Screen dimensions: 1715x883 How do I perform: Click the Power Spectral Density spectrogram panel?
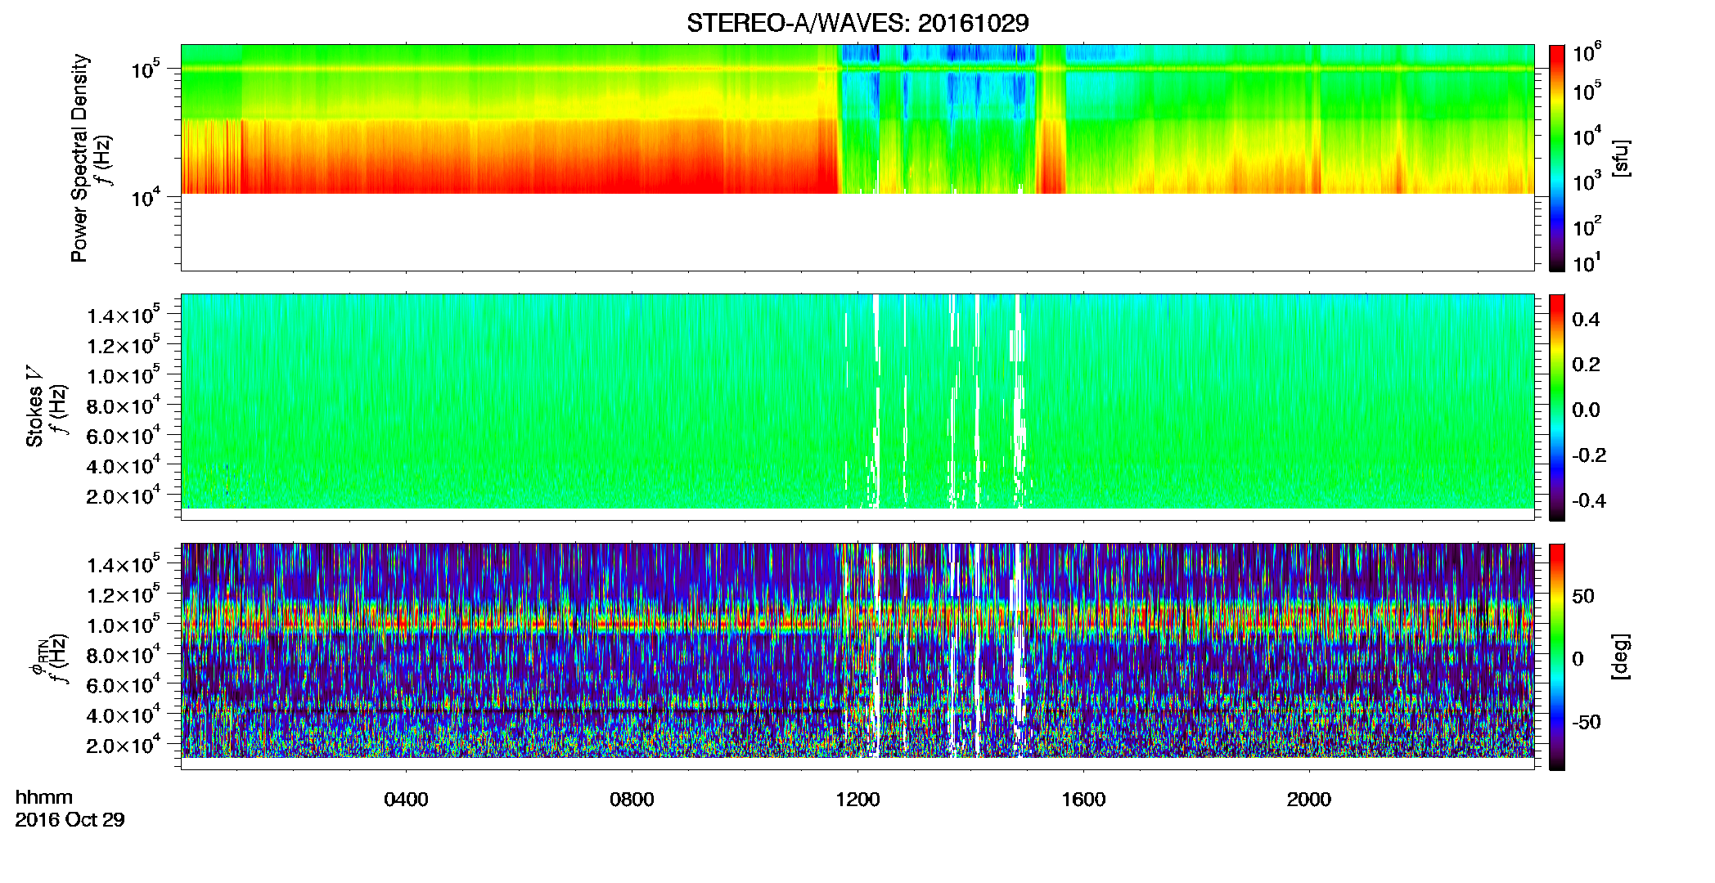click(x=857, y=157)
